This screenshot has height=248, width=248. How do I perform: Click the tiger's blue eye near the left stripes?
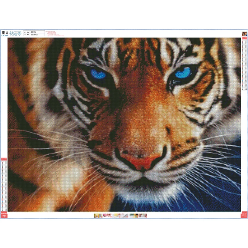click(98, 74)
